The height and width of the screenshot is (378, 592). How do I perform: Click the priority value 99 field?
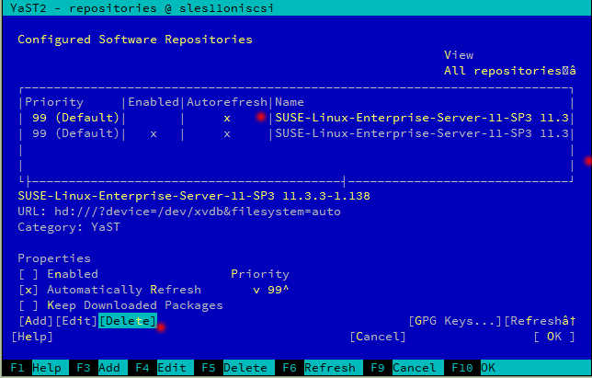click(x=275, y=290)
